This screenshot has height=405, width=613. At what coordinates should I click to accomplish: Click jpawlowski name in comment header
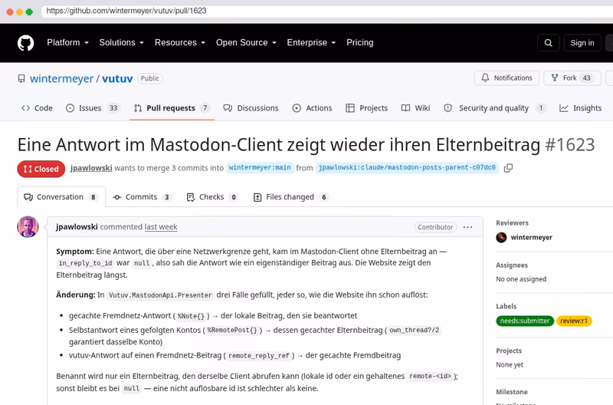(x=77, y=227)
